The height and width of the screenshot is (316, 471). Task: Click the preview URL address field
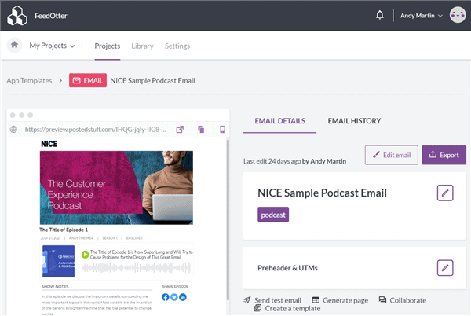coord(96,129)
